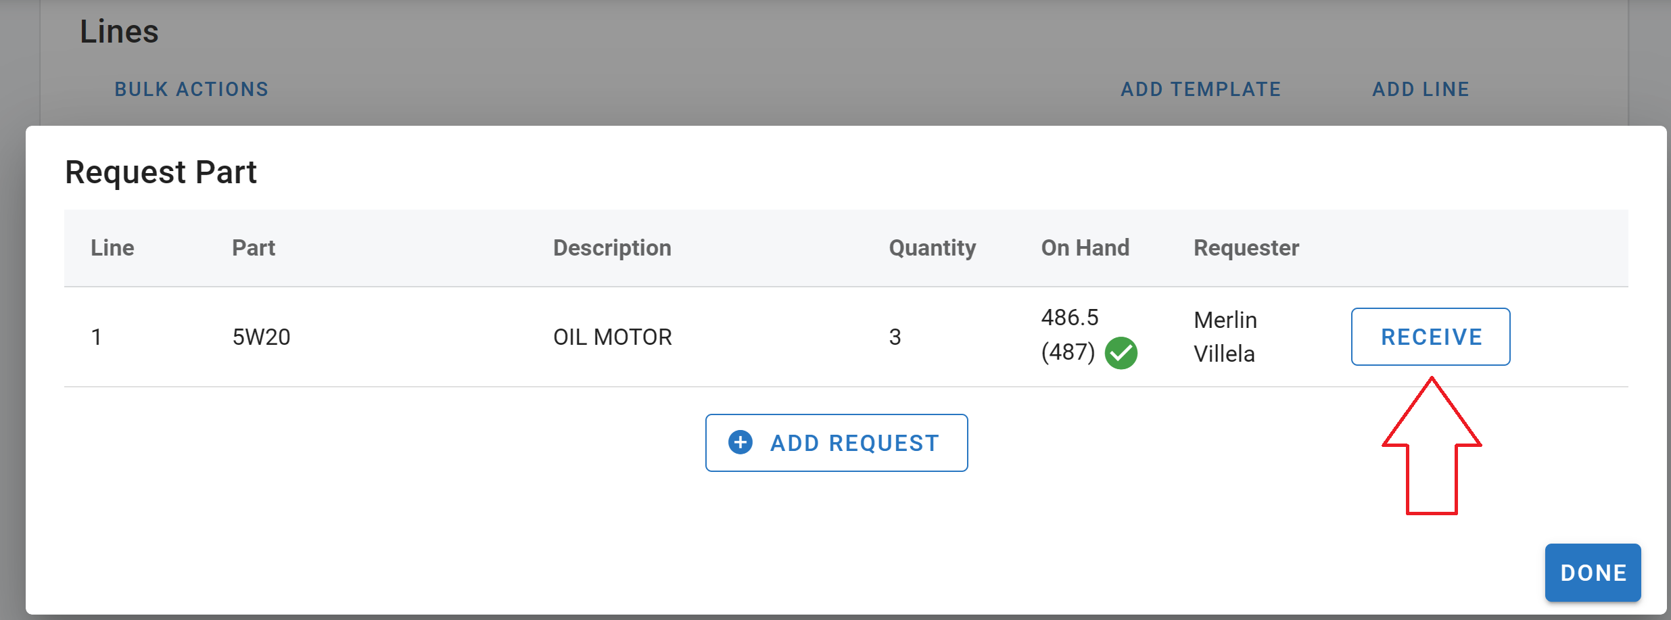Click the Quantity column header
The image size is (1671, 620).
(932, 248)
